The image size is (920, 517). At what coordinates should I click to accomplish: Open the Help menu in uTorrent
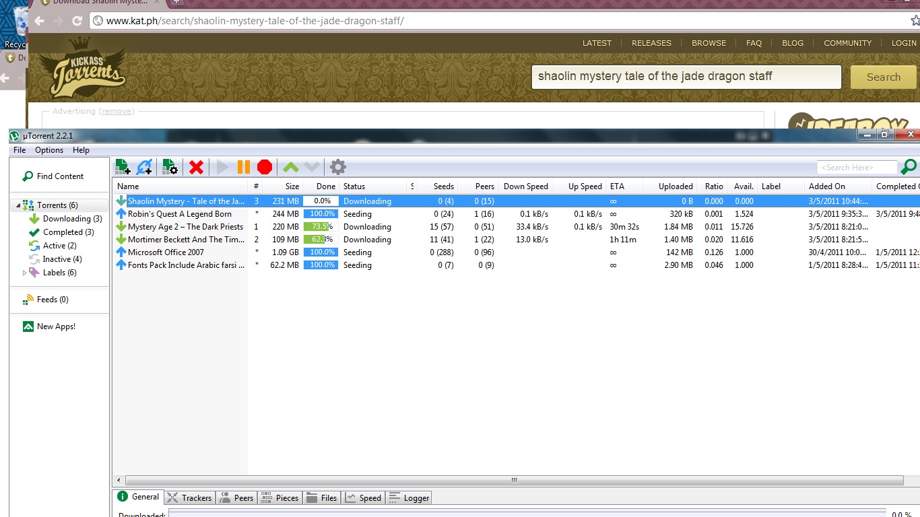[x=81, y=150]
